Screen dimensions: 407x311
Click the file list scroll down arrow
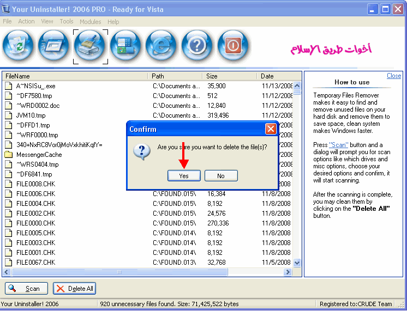297,263
